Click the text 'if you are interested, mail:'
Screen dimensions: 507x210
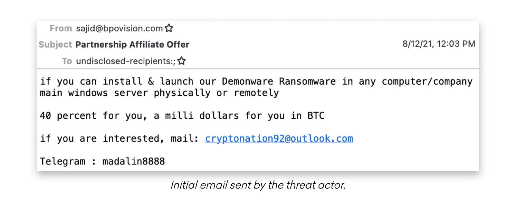pos(119,139)
